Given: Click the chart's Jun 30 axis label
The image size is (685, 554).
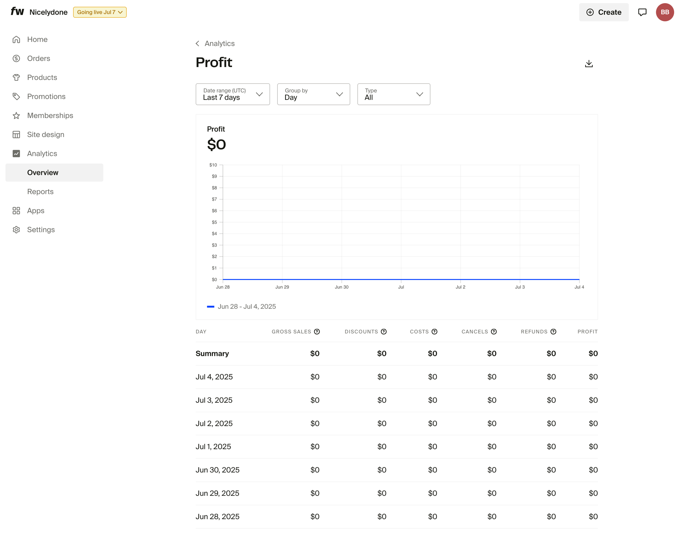Looking at the screenshot, I should pyautogui.click(x=341, y=287).
